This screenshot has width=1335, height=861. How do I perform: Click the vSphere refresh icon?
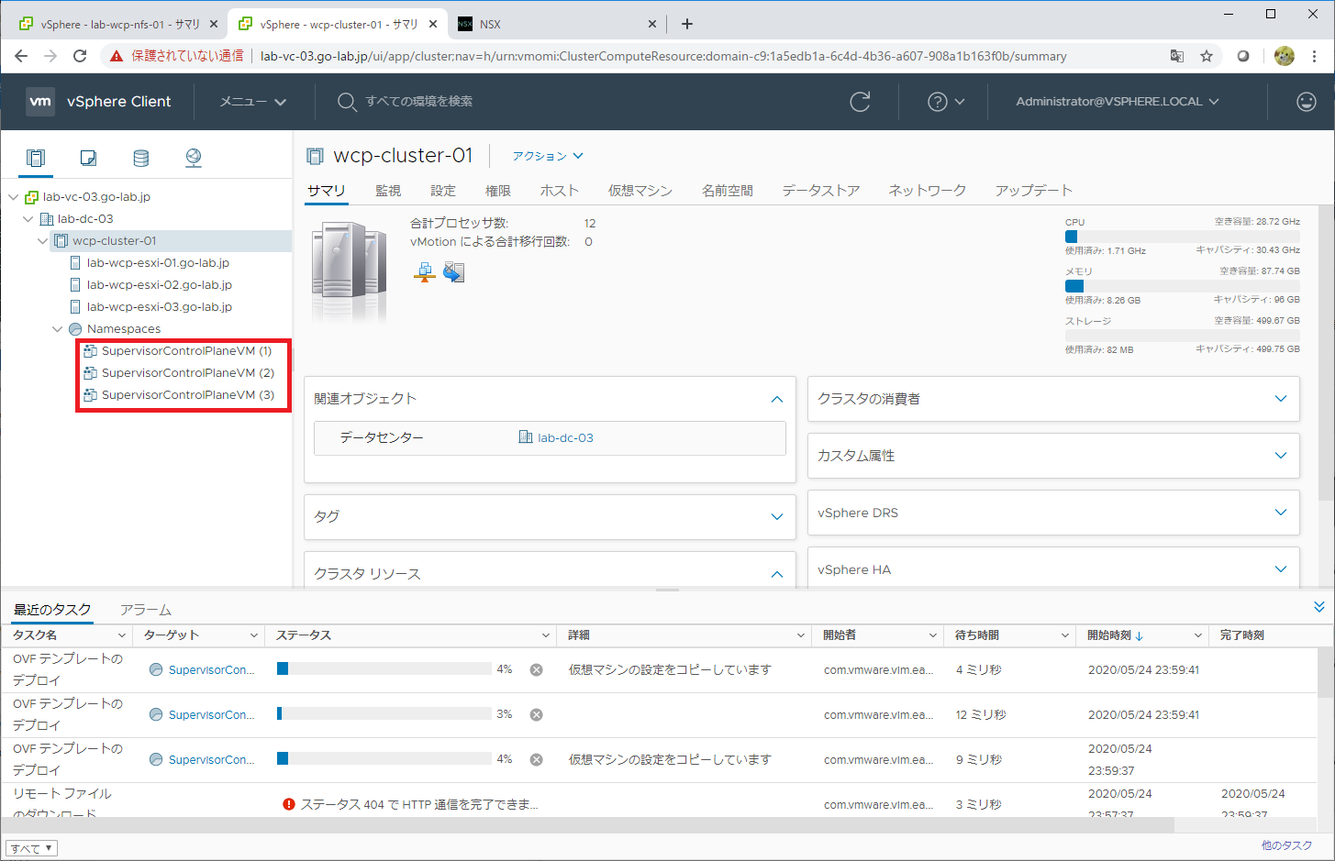860,102
